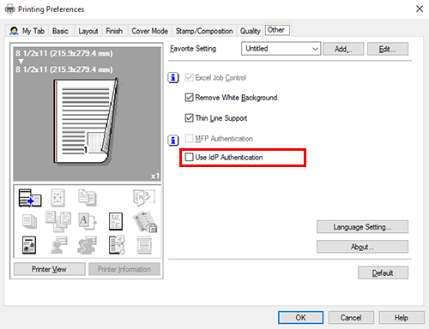Click the group of users account track icon
The height and width of the screenshot is (329, 429).
pos(88,245)
